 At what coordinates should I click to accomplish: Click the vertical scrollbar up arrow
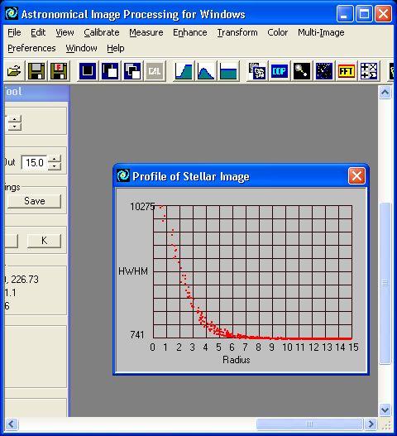click(x=385, y=93)
